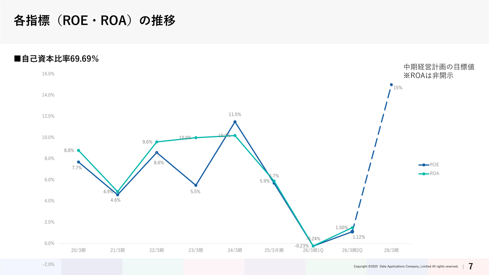Viewport: 489px width, 275px height.
Task: Click the copyright notice text
Action: 406,267
